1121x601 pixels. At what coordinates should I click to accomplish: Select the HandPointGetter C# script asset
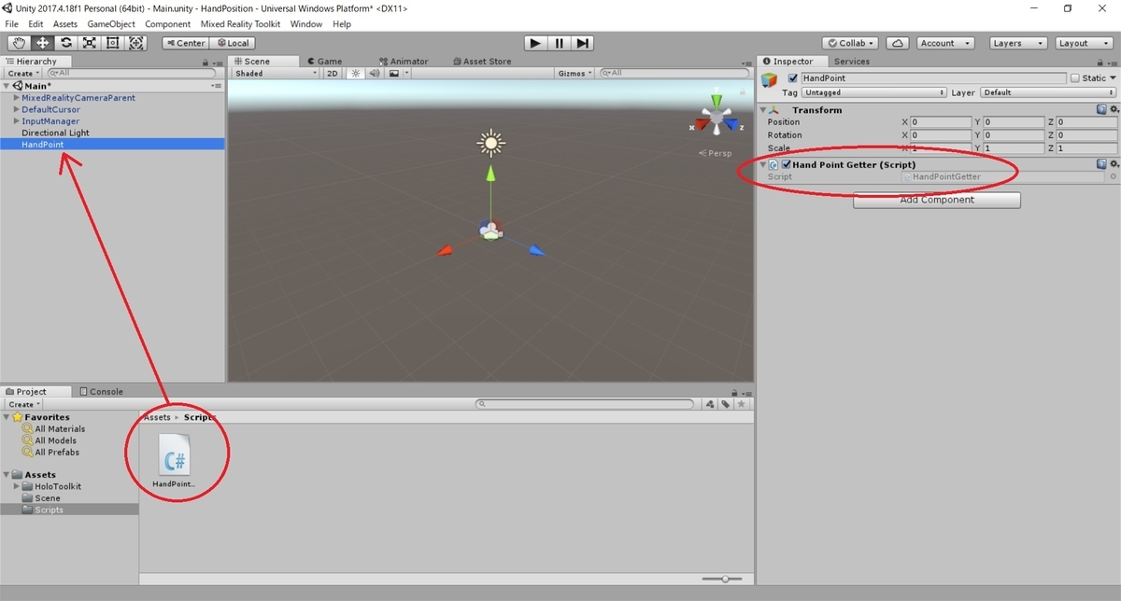tap(174, 460)
